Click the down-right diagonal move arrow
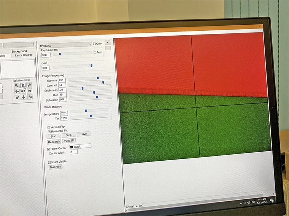The width and height of the screenshot is (289, 216). pyautogui.click(x=29, y=97)
